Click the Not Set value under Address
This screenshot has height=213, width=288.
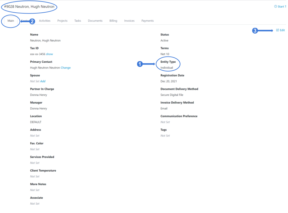point(35,136)
